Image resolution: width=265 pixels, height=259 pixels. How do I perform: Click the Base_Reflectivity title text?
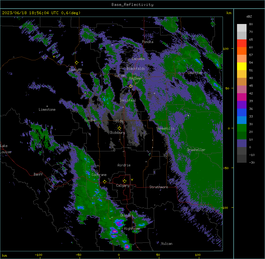pos(132,5)
